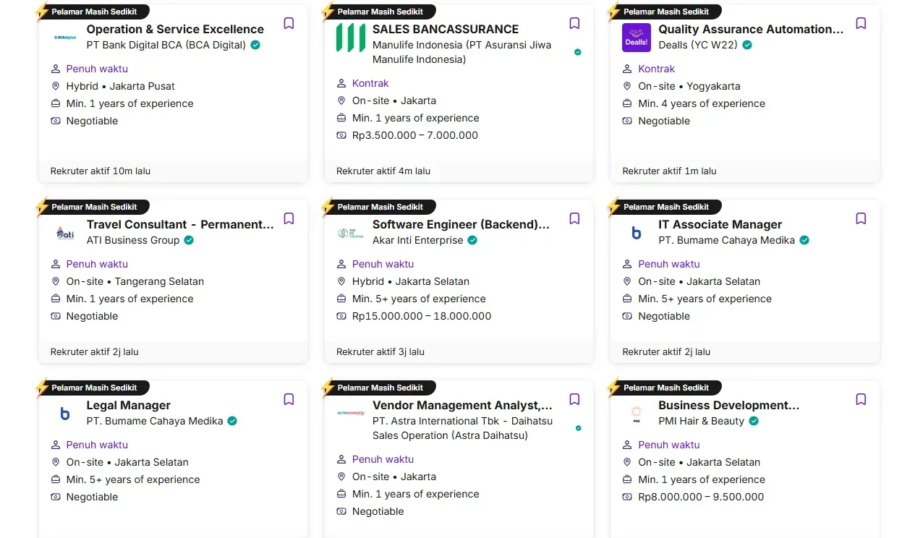This screenshot has width=923, height=538.
Task: Open Akar Inti Enterprise company link
Action: coord(417,240)
